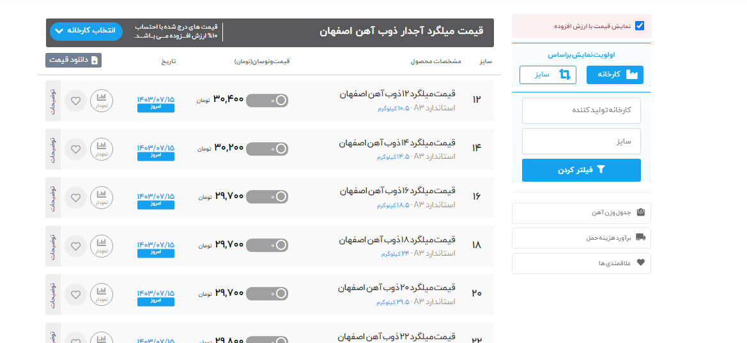747x343 pixels.
Task: Open the factory selection dropdown (انتخاب کارخانه)
Action: pyautogui.click(x=86, y=31)
